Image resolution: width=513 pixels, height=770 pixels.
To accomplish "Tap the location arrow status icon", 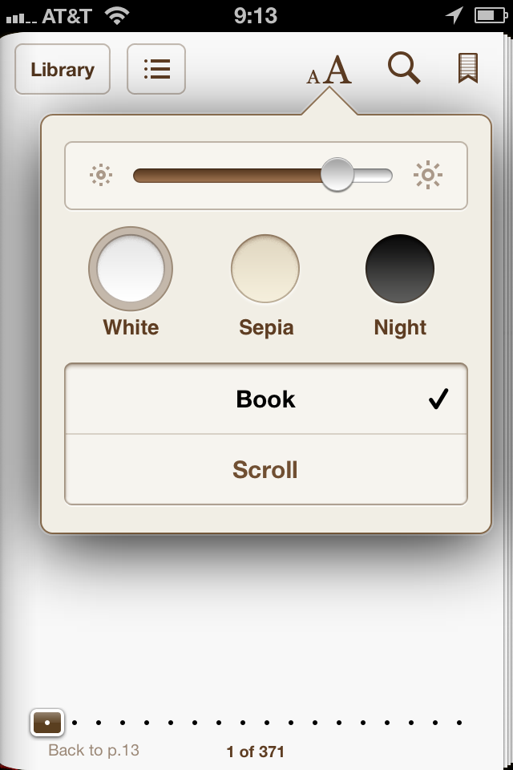I will [454, 15].
